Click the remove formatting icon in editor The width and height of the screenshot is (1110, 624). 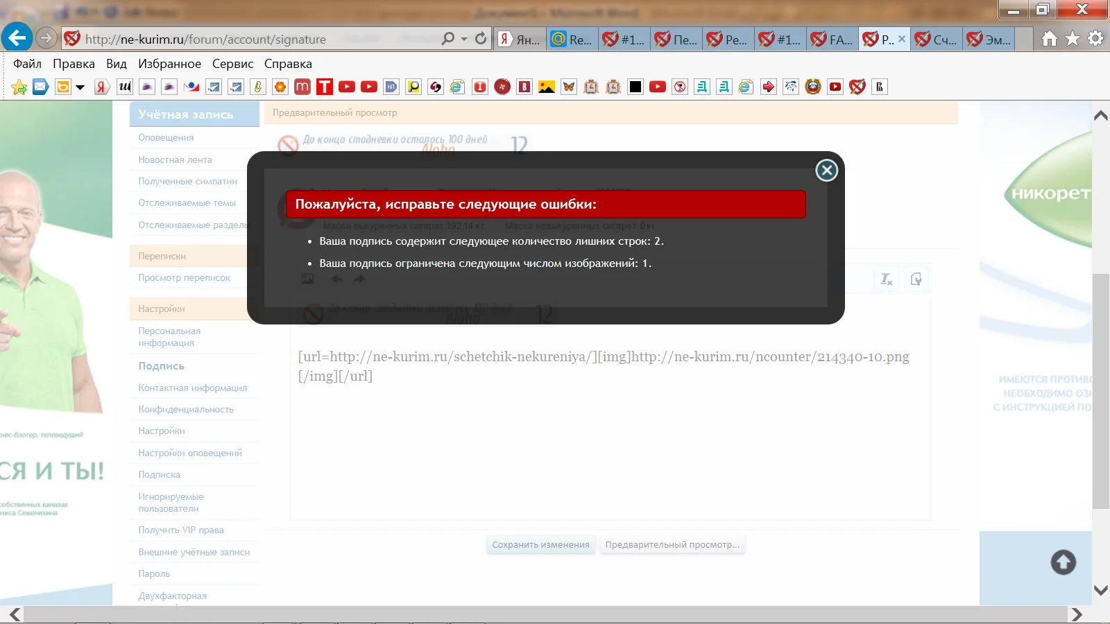pyautogui.click(x=887, y=279)
